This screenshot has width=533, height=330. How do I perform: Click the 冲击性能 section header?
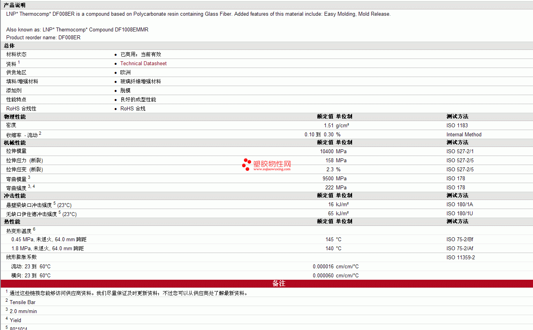15,195
